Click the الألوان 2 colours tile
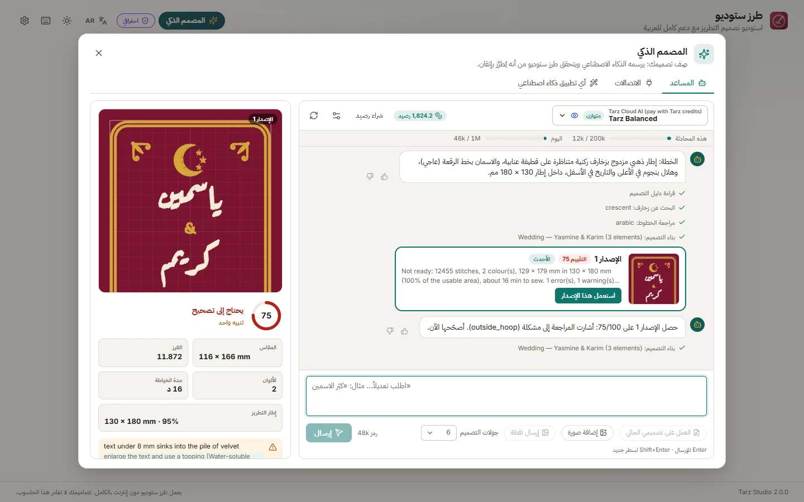Image resolution: width=804 pixels, height=502 pixels. 237,385
